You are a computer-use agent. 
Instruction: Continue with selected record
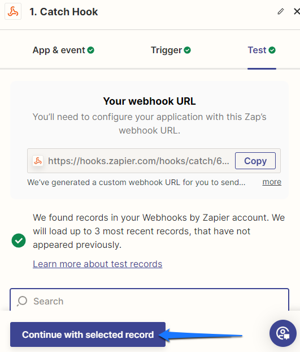[x=88, y=334]
